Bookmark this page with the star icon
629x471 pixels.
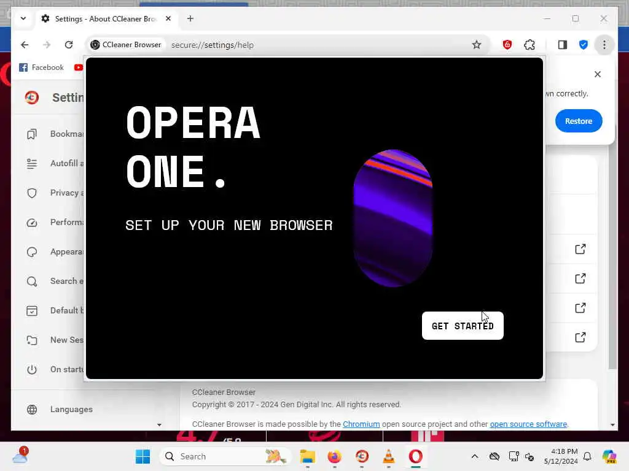pos(476,45)
